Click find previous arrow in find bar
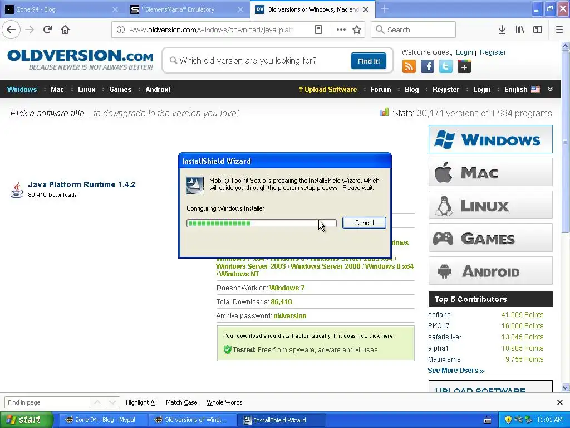This screenshot has height=428, width=570. [x=97, y=402]
